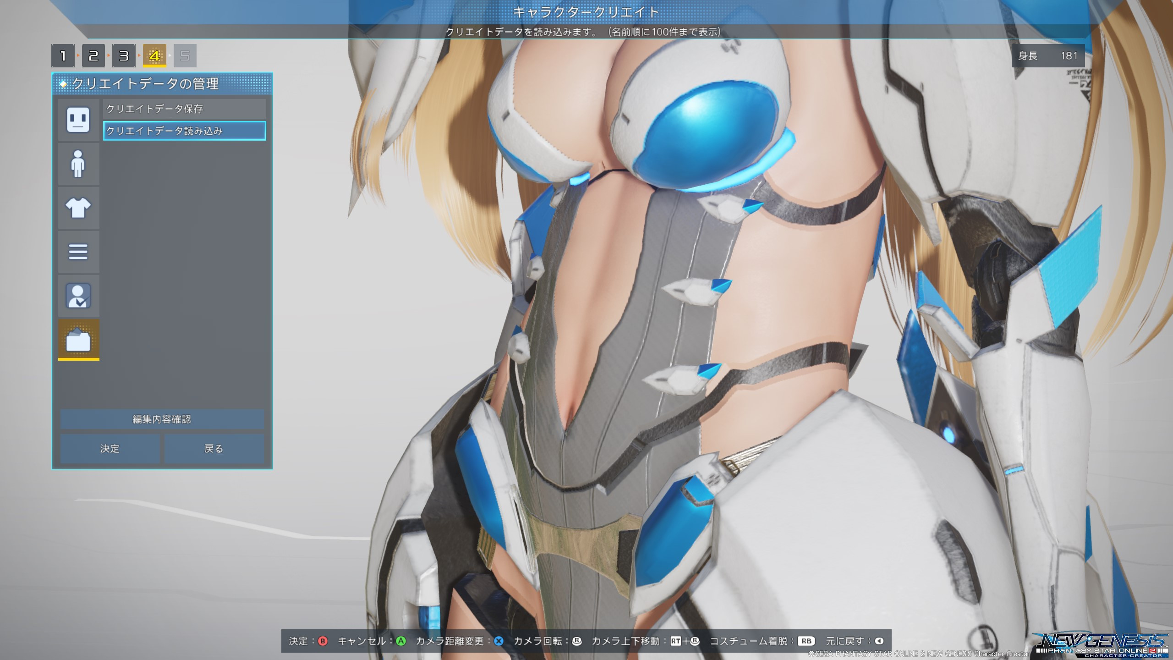Screen dimensions: 1173x660
Task: Click the クリエイトデータを読み込みます description text
Action: click(583, 32)
